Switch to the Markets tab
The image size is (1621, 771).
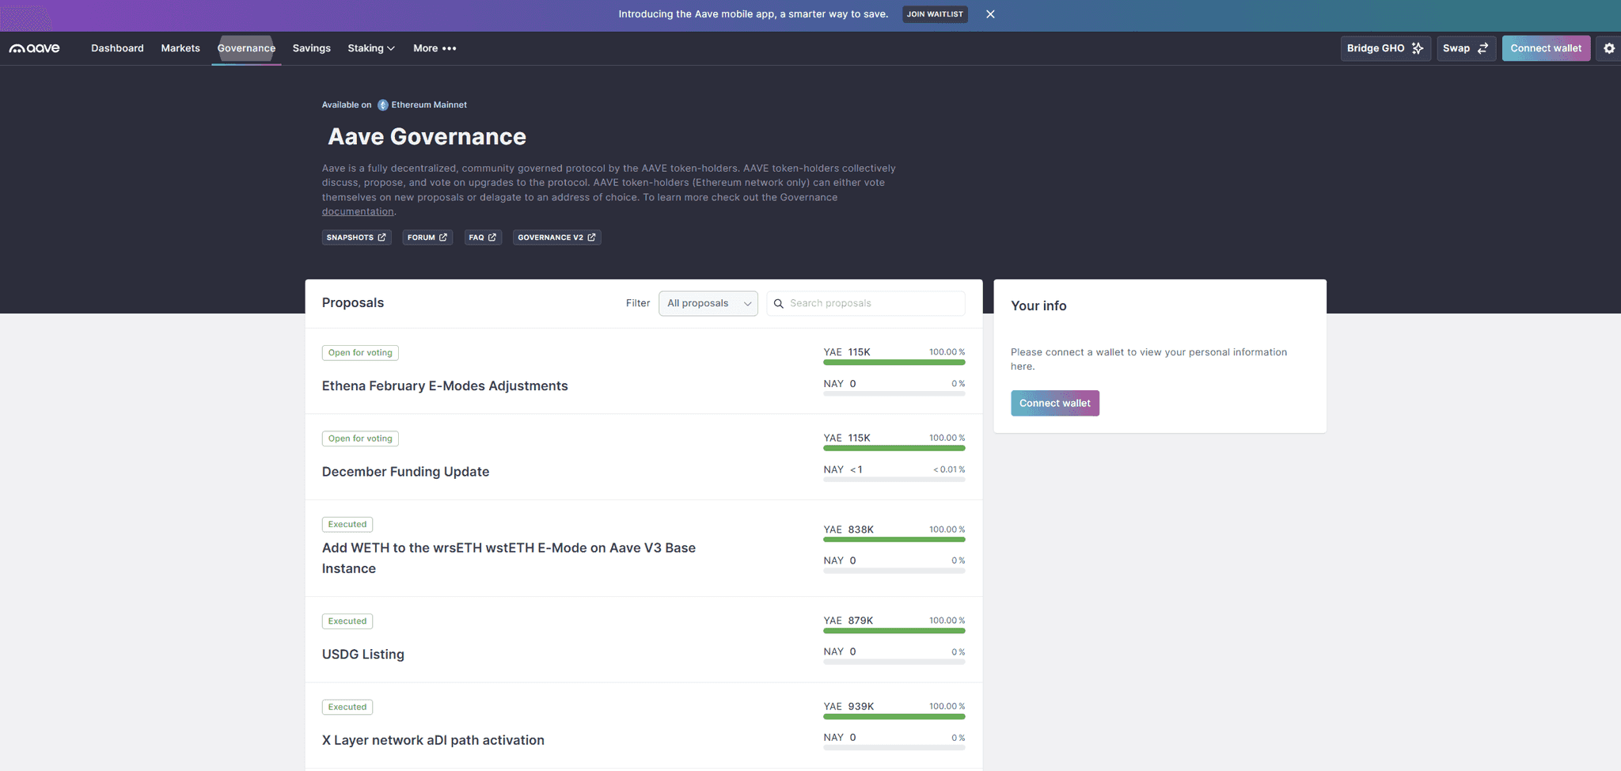point(180,48)
